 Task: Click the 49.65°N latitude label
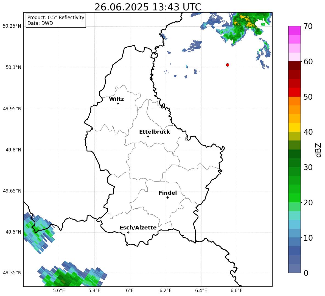coord(12,191)
